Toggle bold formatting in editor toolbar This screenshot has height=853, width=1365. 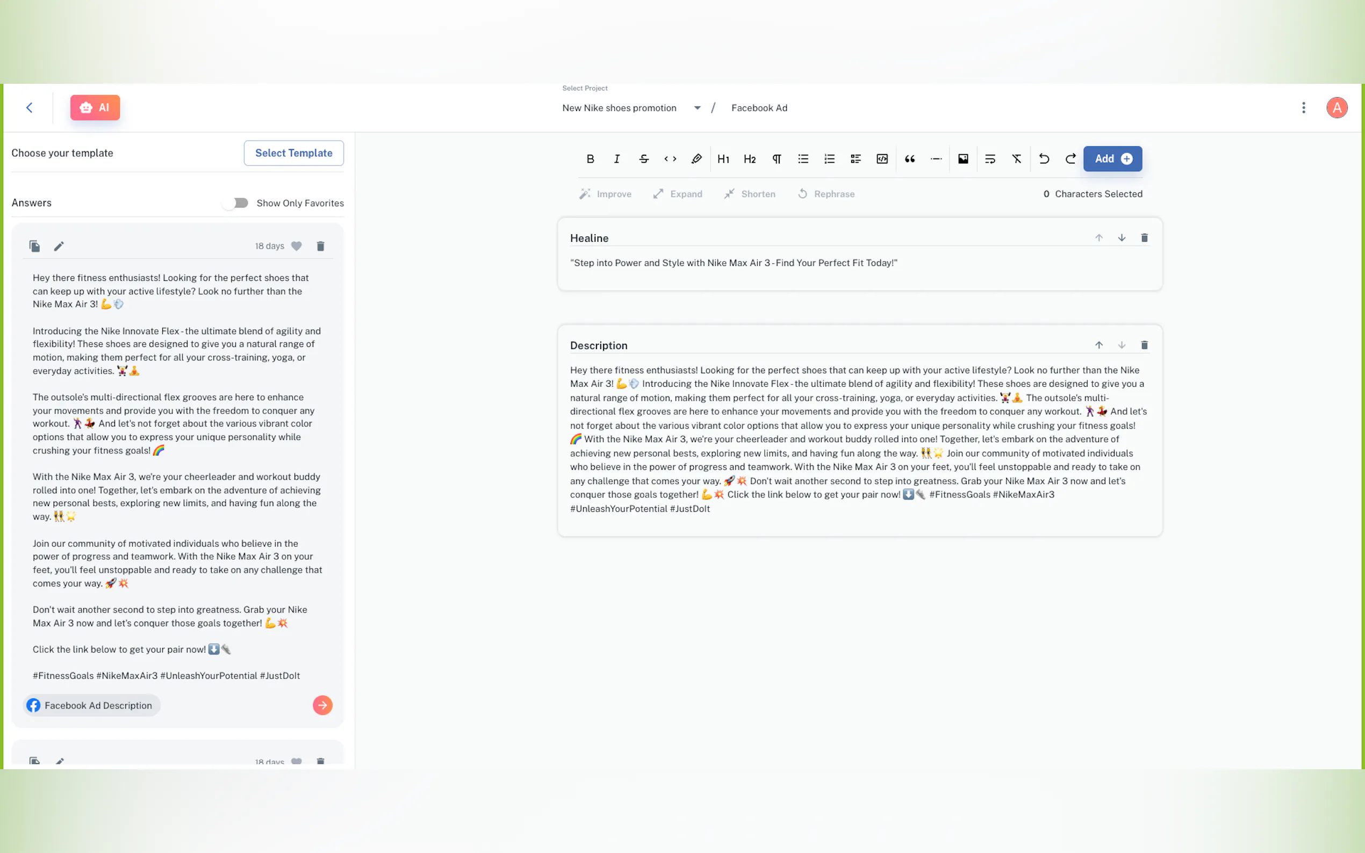590,159
